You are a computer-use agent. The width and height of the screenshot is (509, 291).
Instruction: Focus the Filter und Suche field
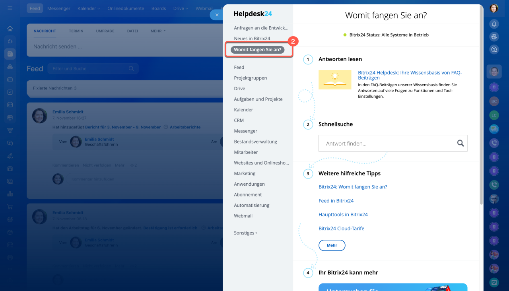(93, 68)
